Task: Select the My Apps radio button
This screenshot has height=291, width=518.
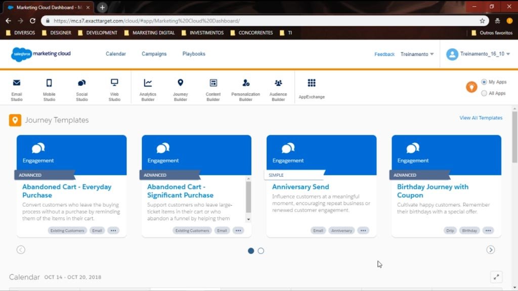Action: pyautogui.click(x=484, y=82)
